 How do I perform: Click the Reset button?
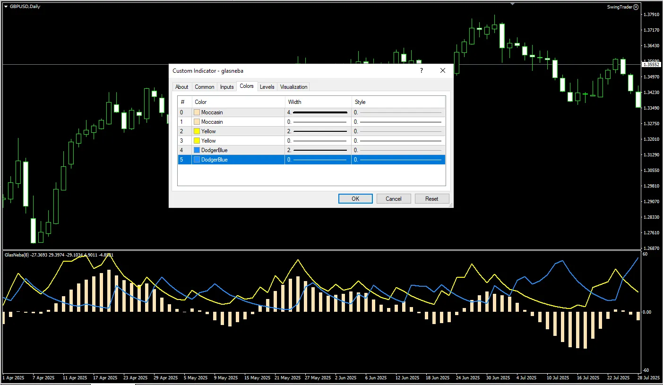tap(431, 199)
